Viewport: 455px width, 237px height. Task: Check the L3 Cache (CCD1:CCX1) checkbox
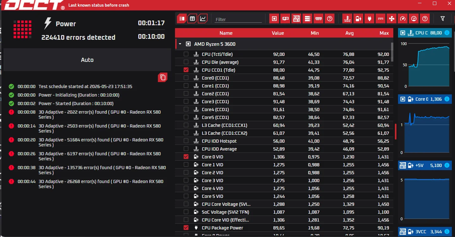pyautogui.click(x=186, y=125)
